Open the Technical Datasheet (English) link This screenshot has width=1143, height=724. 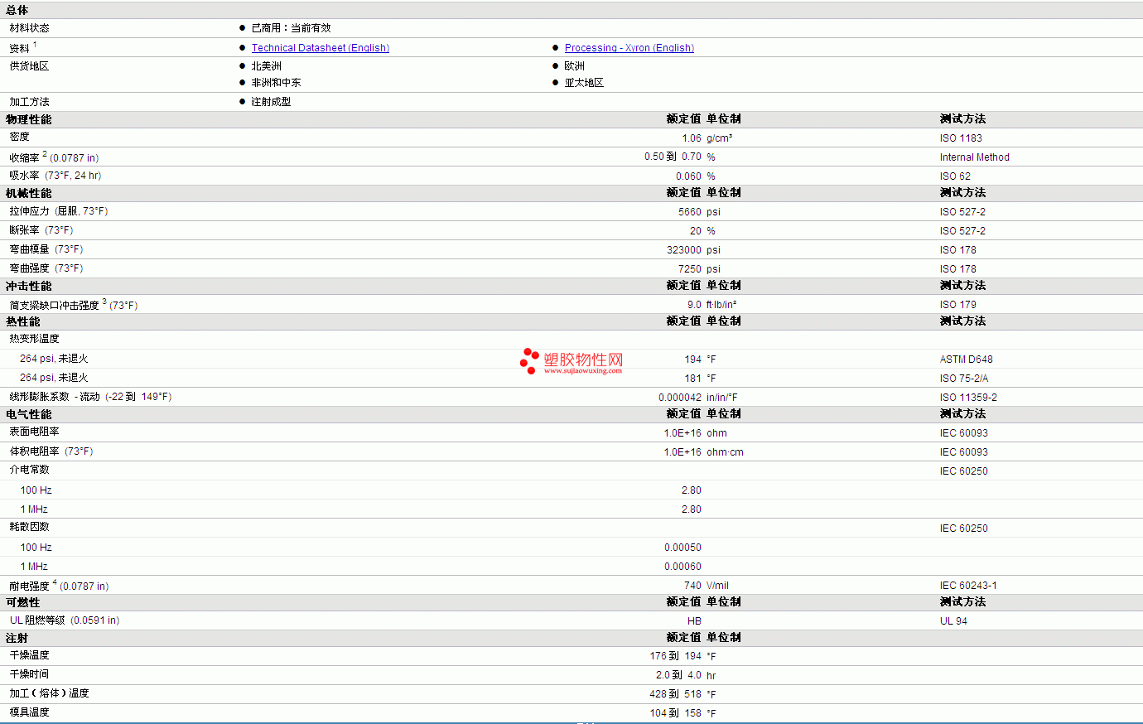click(x=321, y=48)
